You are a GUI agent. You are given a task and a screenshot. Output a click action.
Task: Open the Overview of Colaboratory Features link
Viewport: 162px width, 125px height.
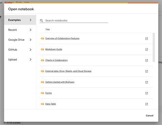(62, 38)
